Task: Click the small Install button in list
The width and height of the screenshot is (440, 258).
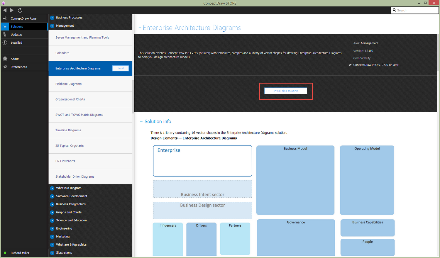Action: click(121, 68)
